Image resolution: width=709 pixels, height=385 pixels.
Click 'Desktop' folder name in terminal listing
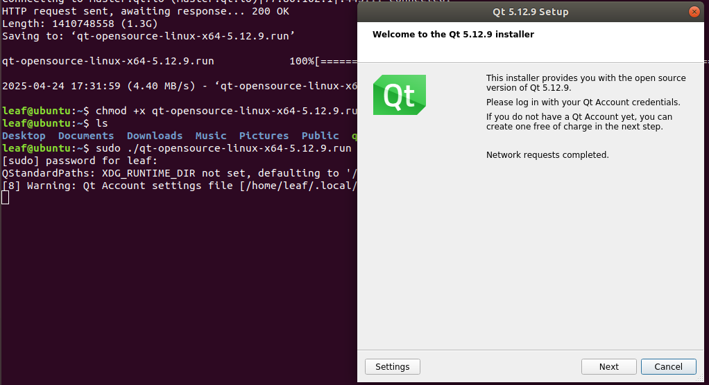click(x=24, y=136)
